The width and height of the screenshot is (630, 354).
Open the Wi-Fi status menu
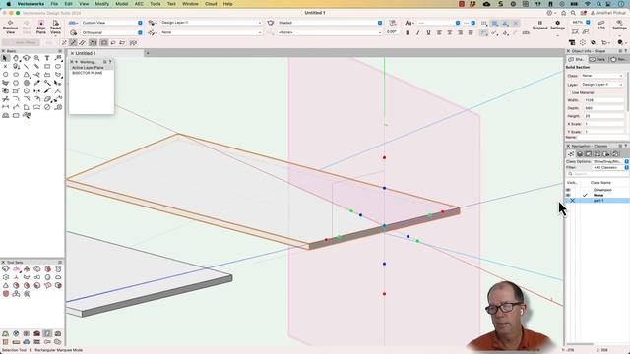[588, 4]
